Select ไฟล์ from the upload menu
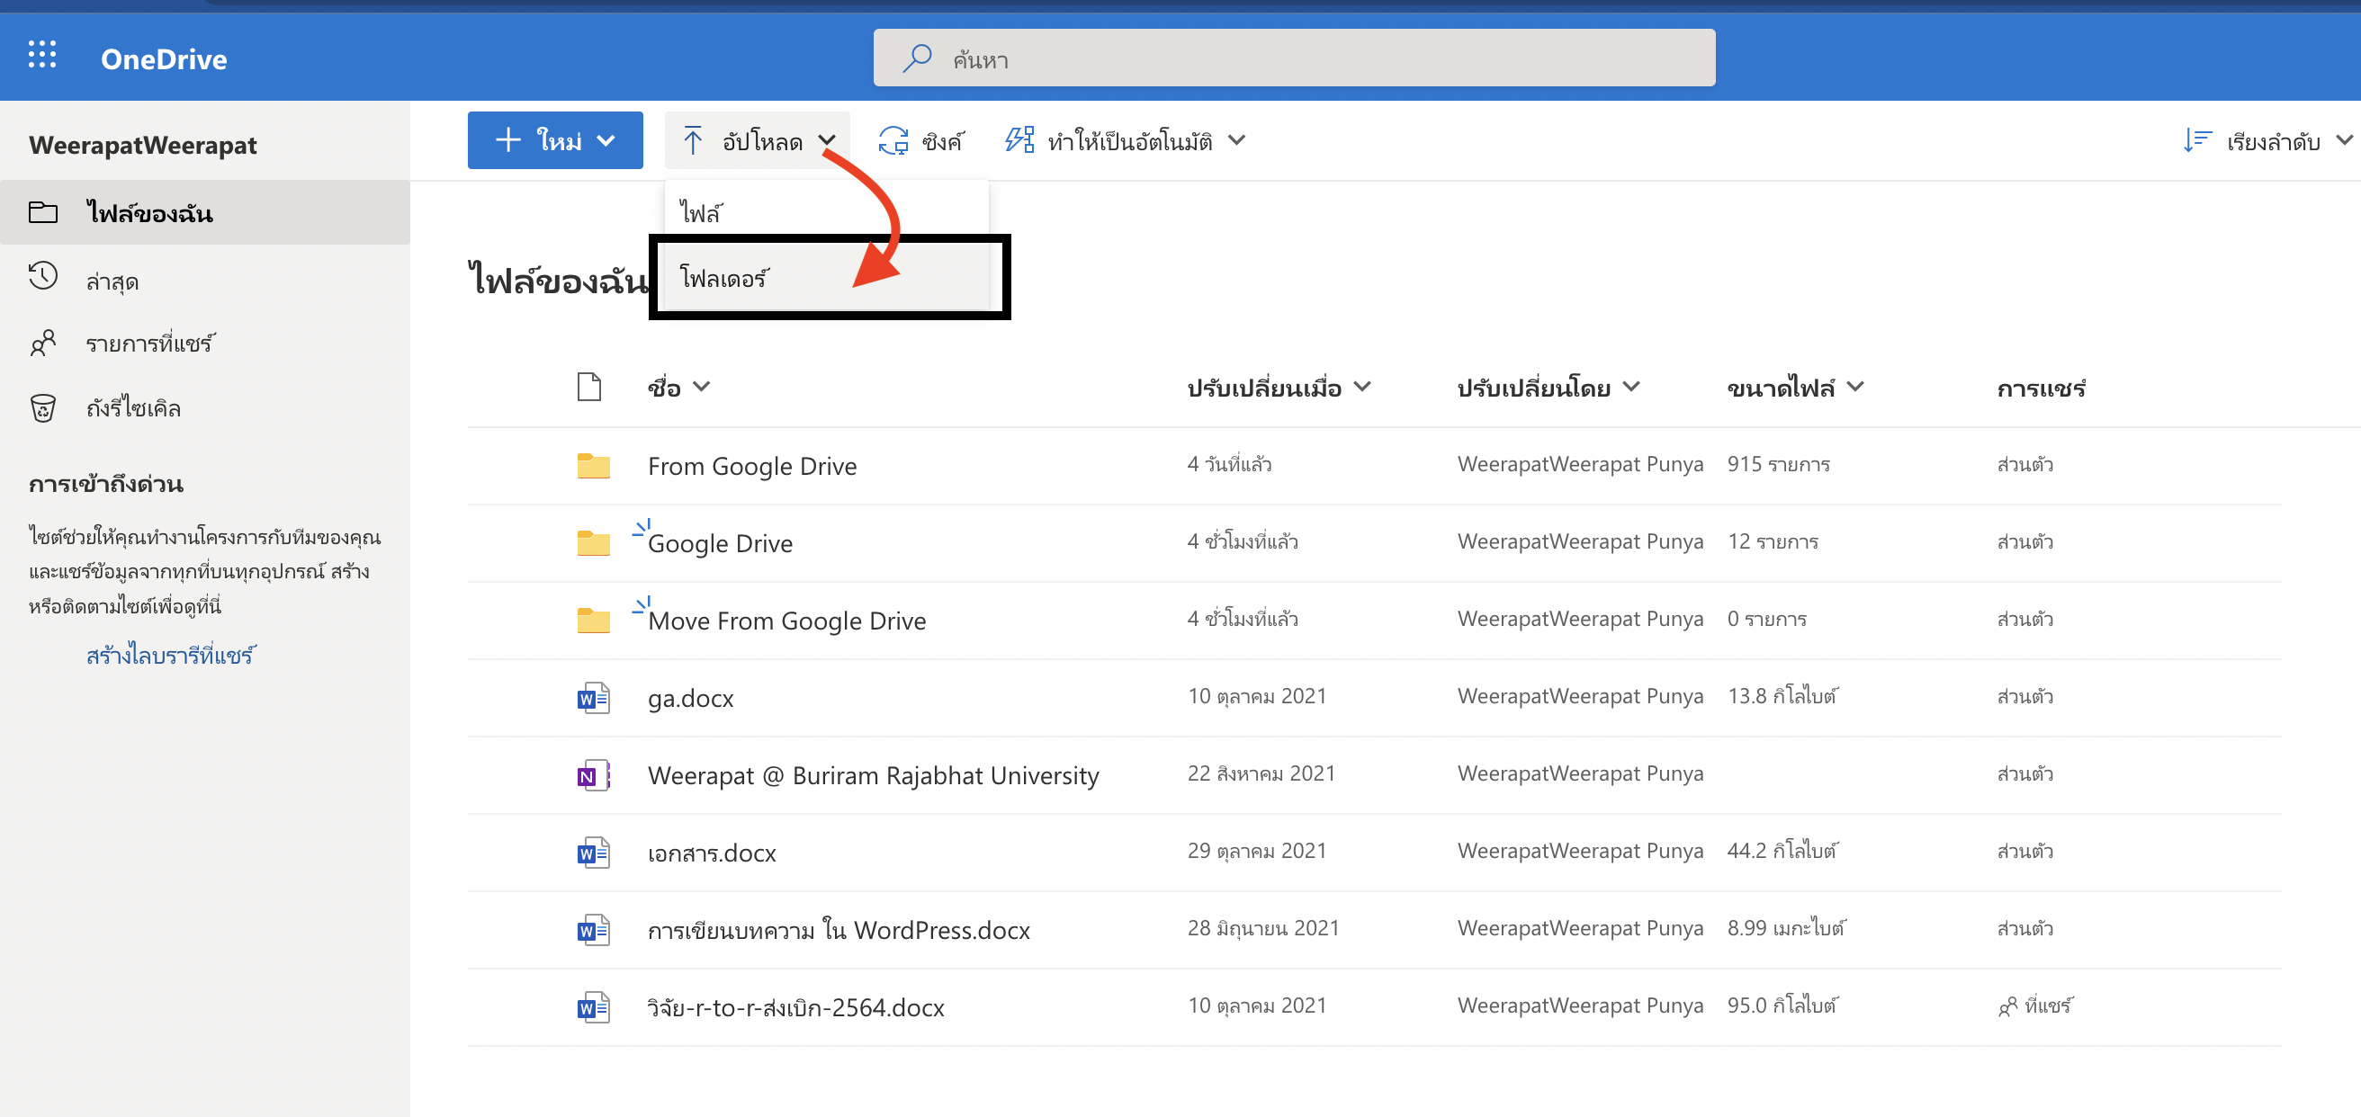Screen dimensions: 2361x1117 point(827,212)
